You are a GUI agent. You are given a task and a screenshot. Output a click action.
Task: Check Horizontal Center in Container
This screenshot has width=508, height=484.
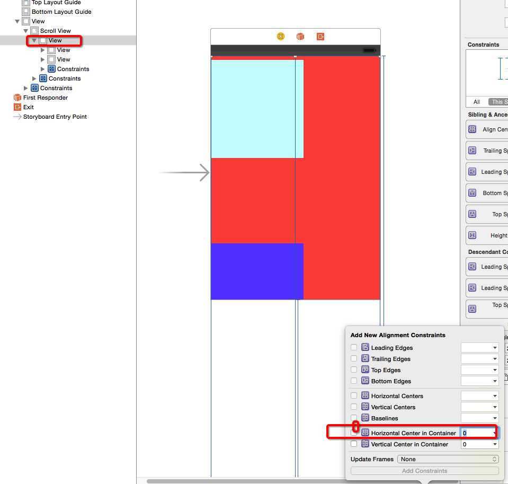(354, 433)
